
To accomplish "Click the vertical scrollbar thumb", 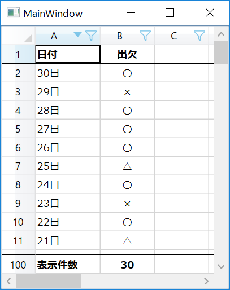I will pos(221,52).
